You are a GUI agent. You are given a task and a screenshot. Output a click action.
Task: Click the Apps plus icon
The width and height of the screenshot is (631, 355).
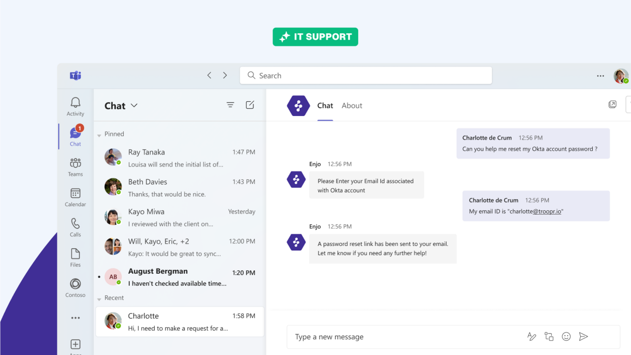click(75, 344)
